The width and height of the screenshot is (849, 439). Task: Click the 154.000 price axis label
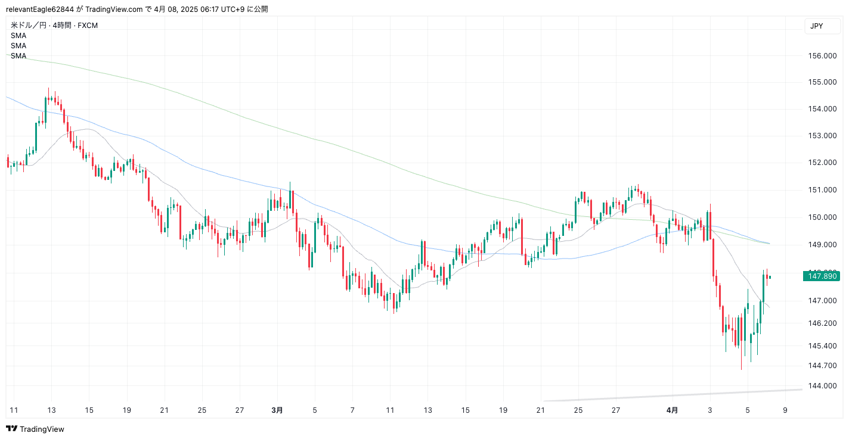pos(822,109)
